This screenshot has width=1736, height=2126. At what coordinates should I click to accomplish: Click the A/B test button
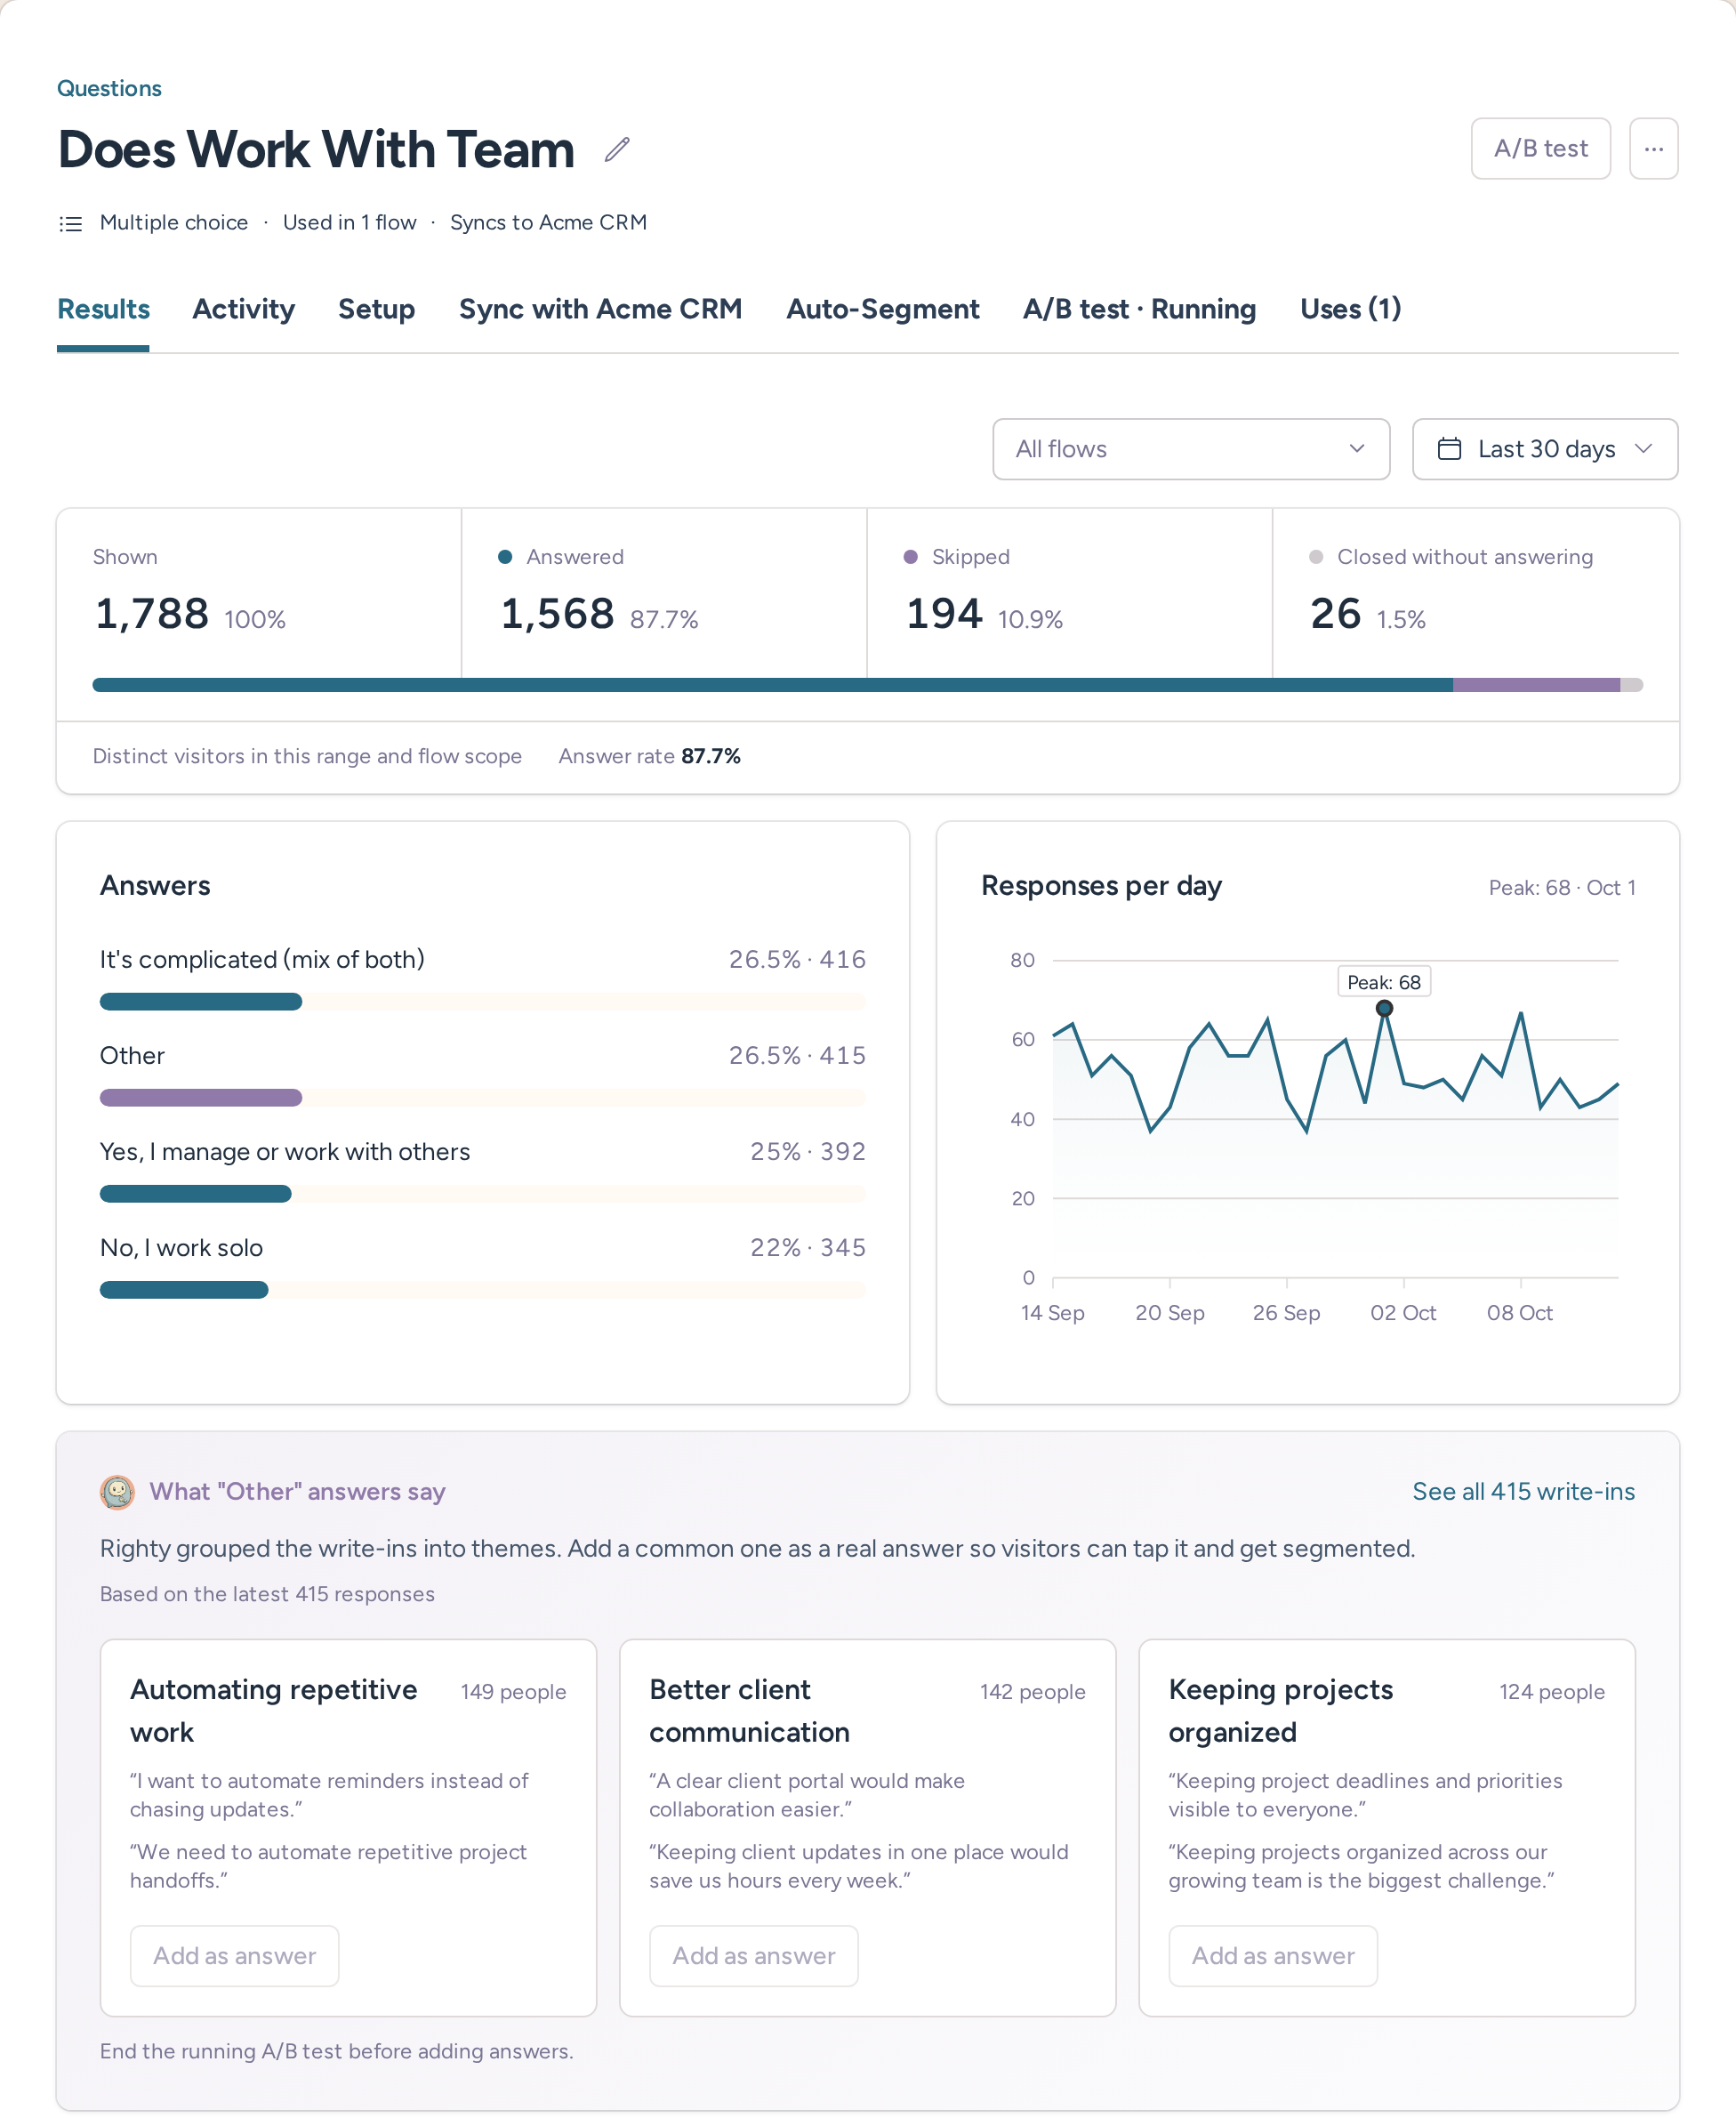tap(1540, 149)
